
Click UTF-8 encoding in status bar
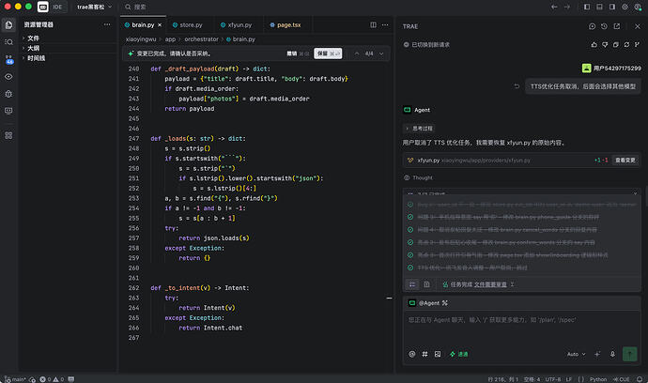click(553, 379)
